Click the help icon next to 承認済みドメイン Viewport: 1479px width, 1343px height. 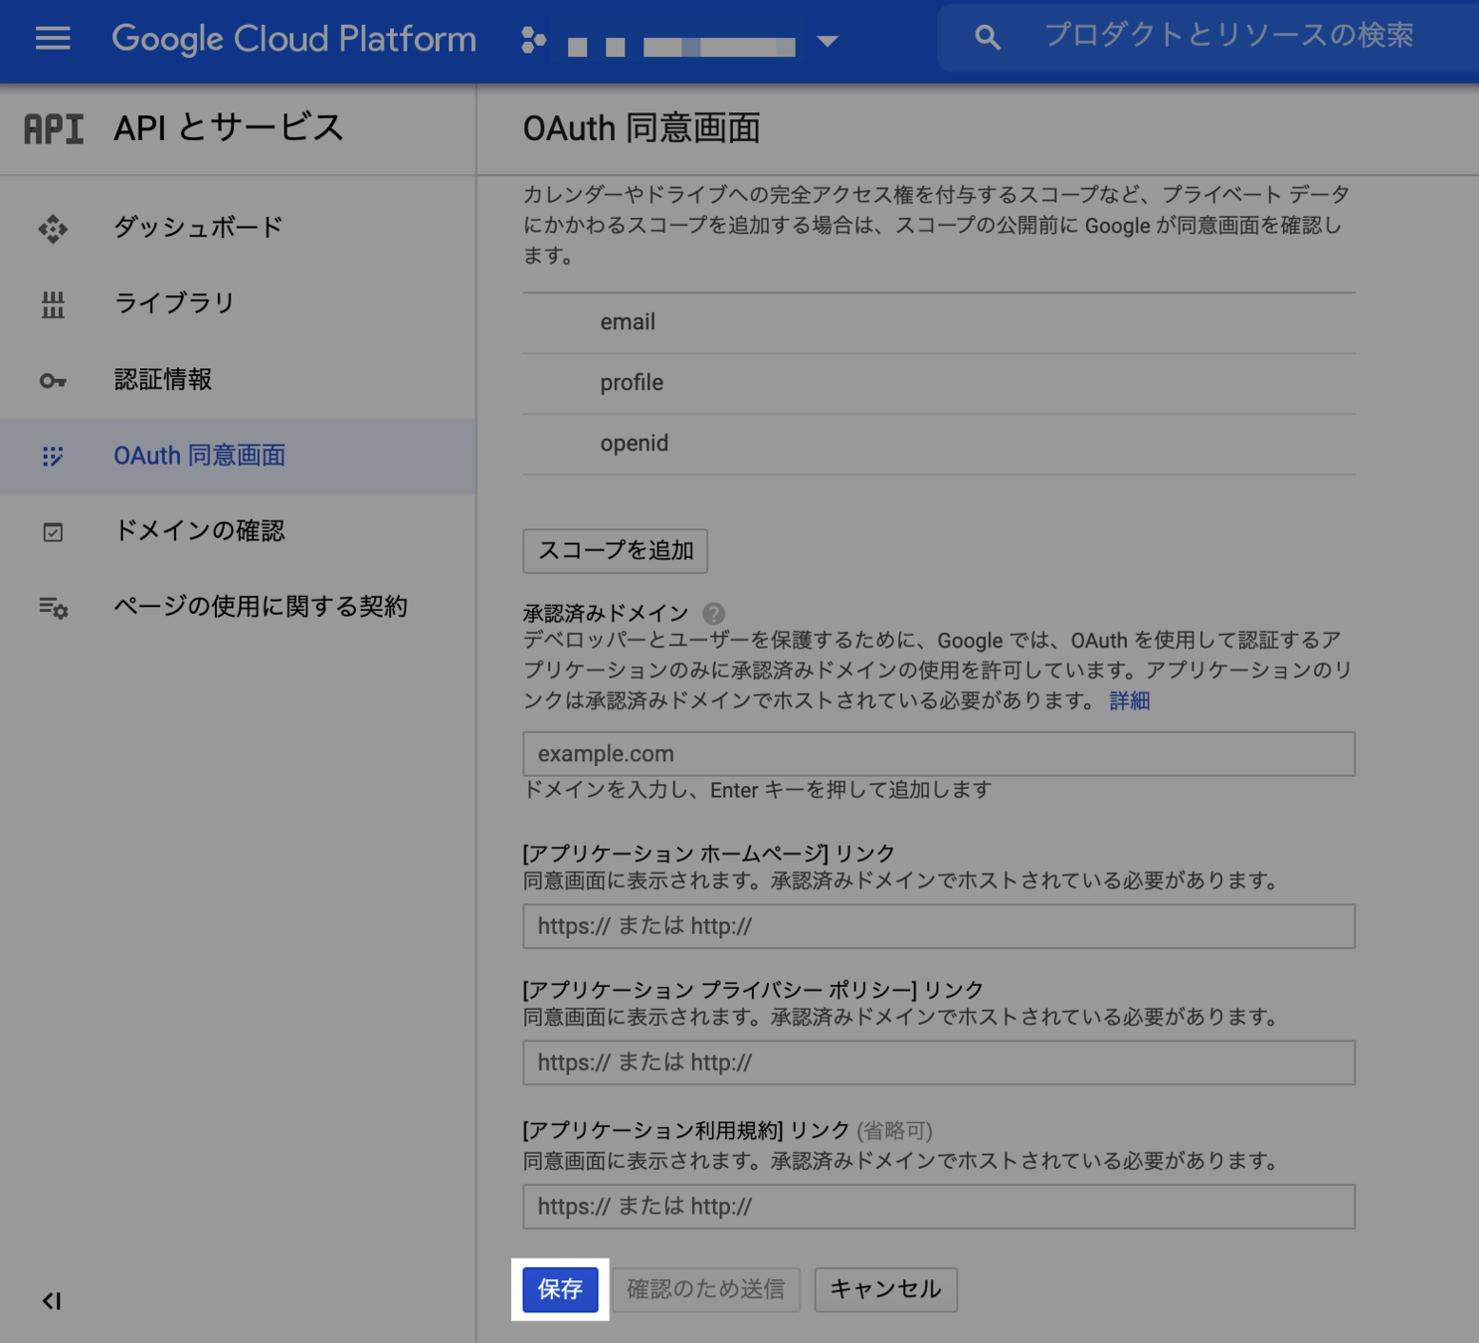(713, 614)
